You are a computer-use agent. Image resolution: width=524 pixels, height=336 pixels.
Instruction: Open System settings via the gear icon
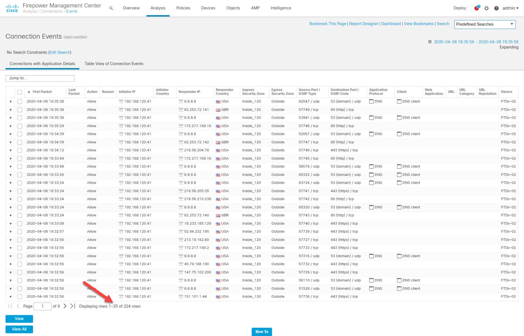point(486,8)
